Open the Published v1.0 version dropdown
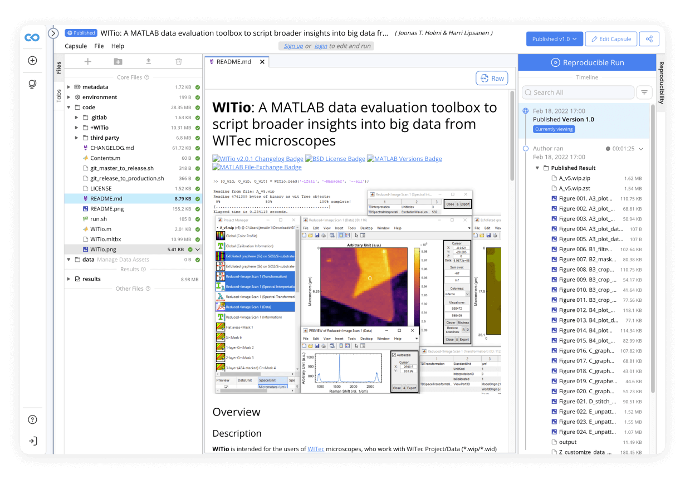The height and width of the screenshot is (479, 685). point(554,38)
